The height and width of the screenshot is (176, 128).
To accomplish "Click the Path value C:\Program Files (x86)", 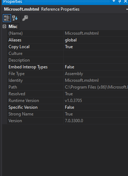I will [96, 87].
